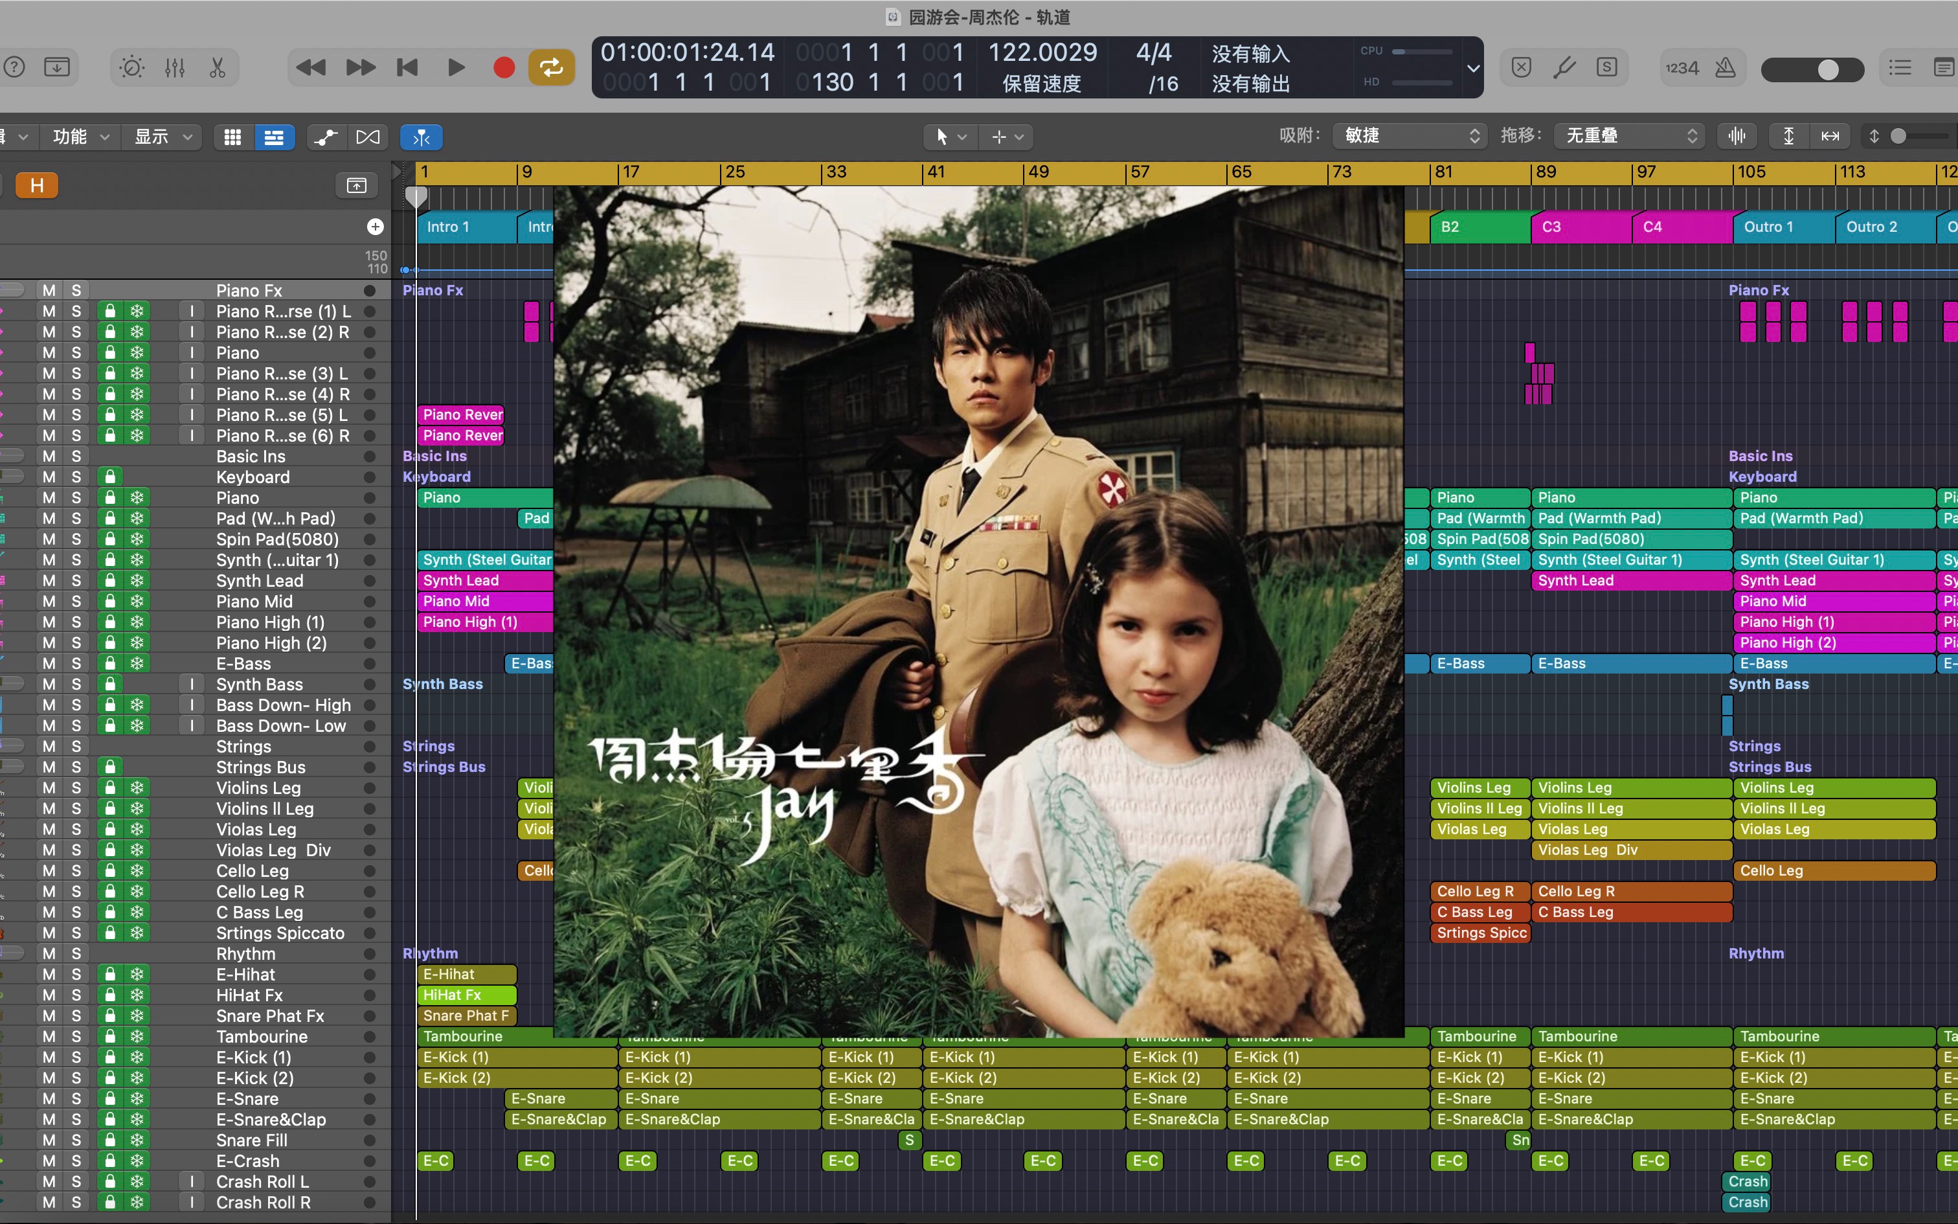
Task: Click bar 41 in the ruler
Action: (x=936, y=172)
